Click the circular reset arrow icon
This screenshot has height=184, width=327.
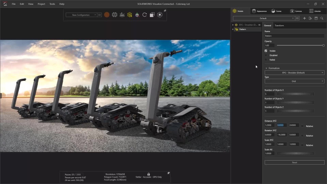coord(144,15)
